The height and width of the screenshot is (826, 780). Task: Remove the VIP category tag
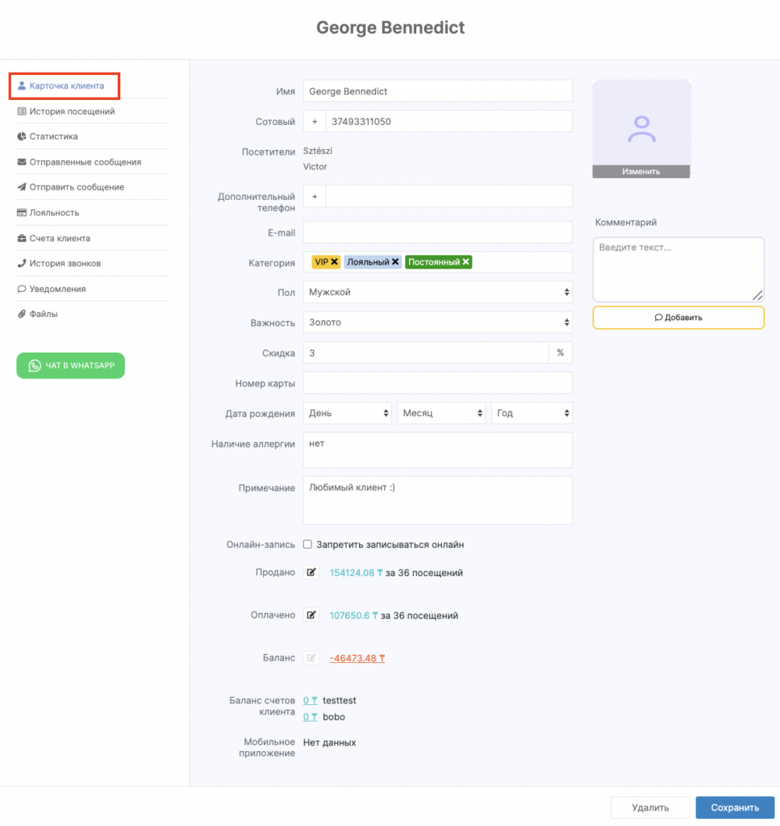(335, 262)
